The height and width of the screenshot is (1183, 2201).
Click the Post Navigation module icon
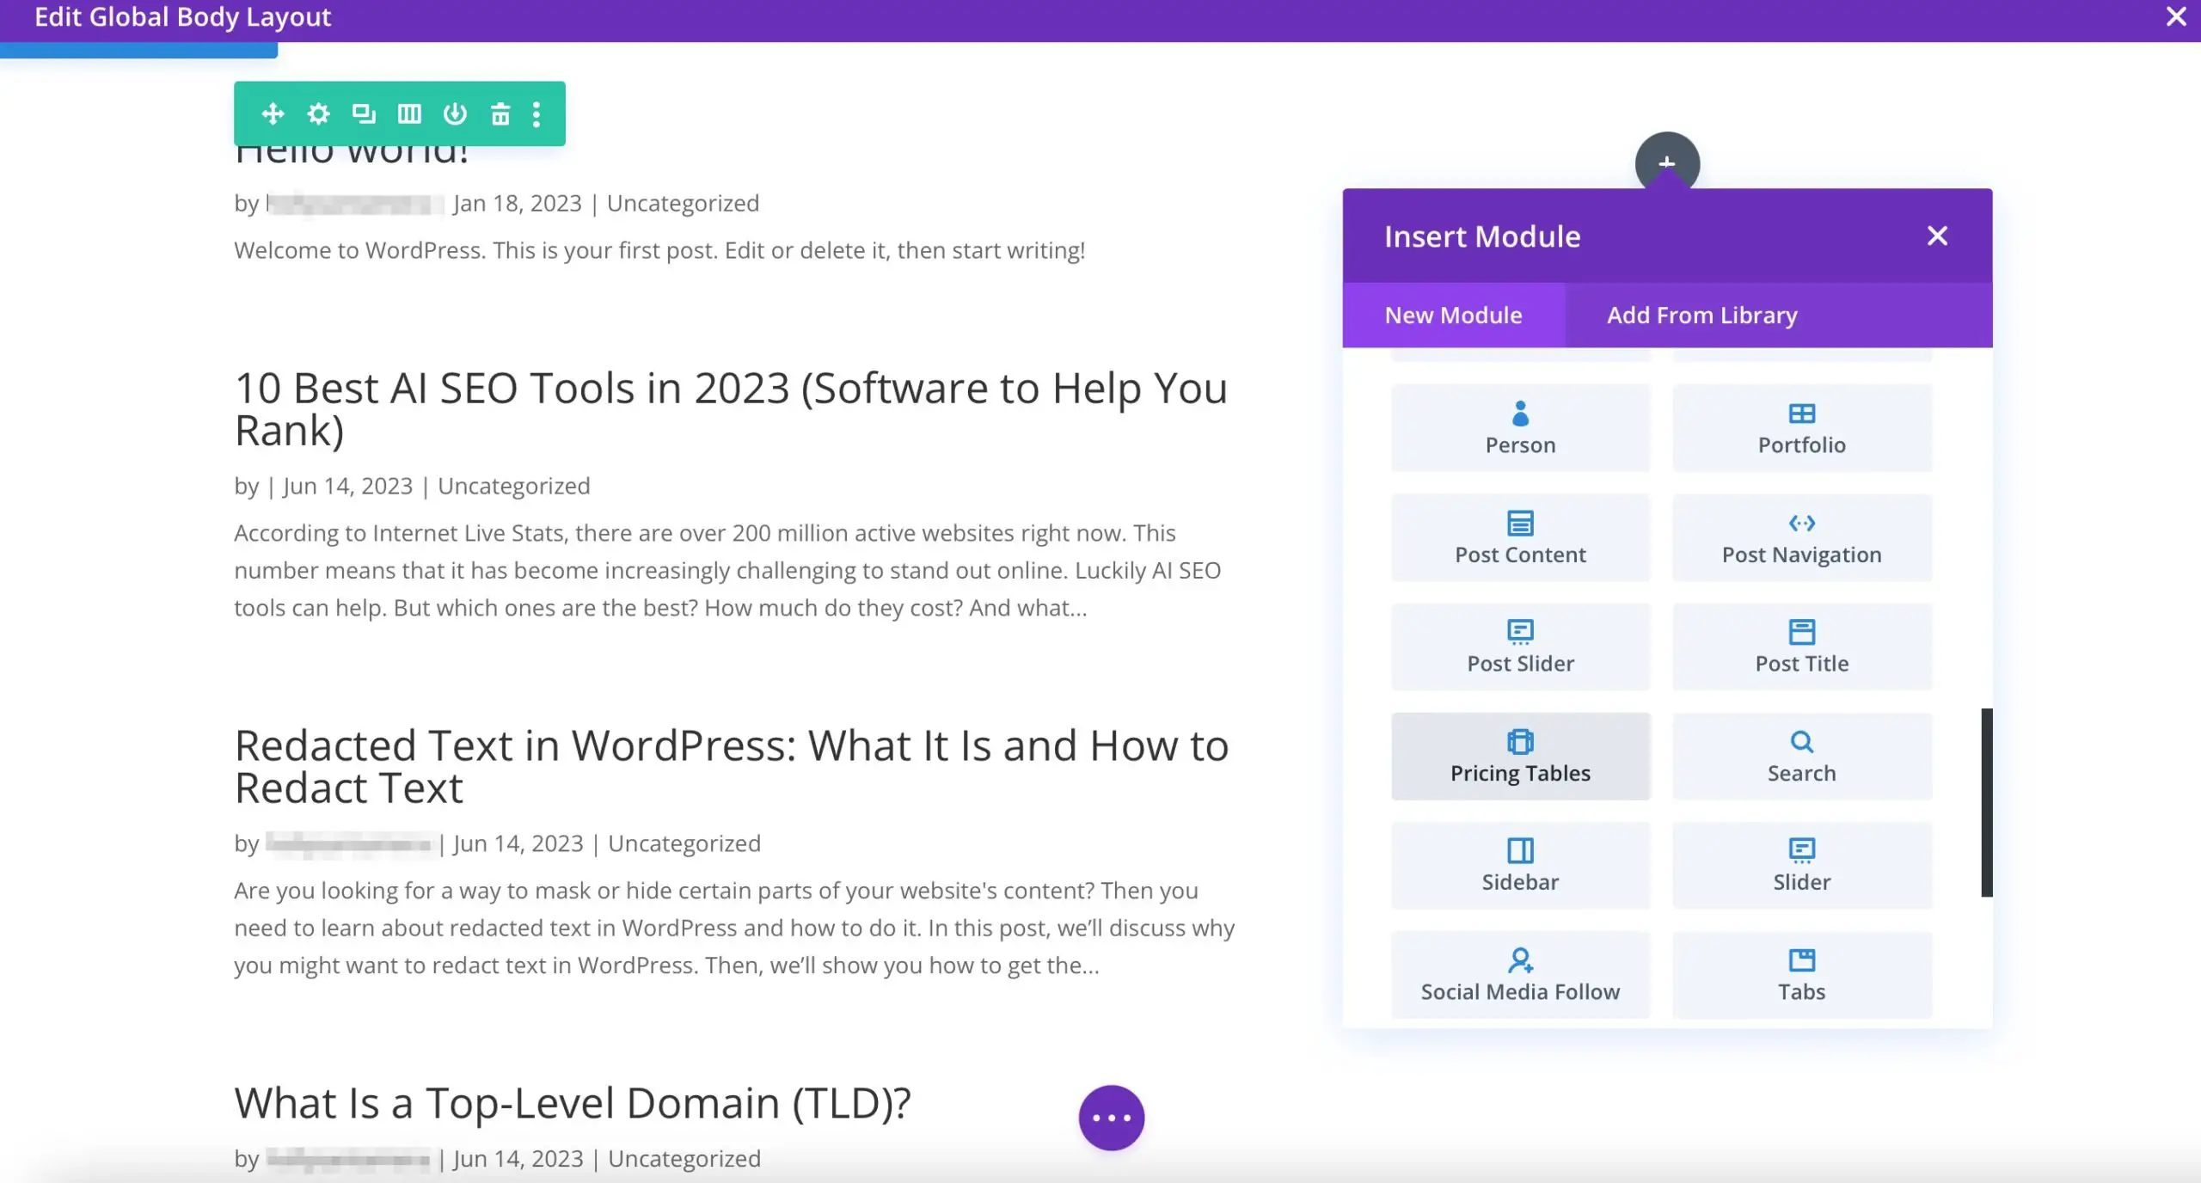[1802, 522]
